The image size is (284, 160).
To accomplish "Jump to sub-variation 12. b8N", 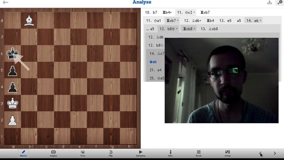I will click(156, 45).
